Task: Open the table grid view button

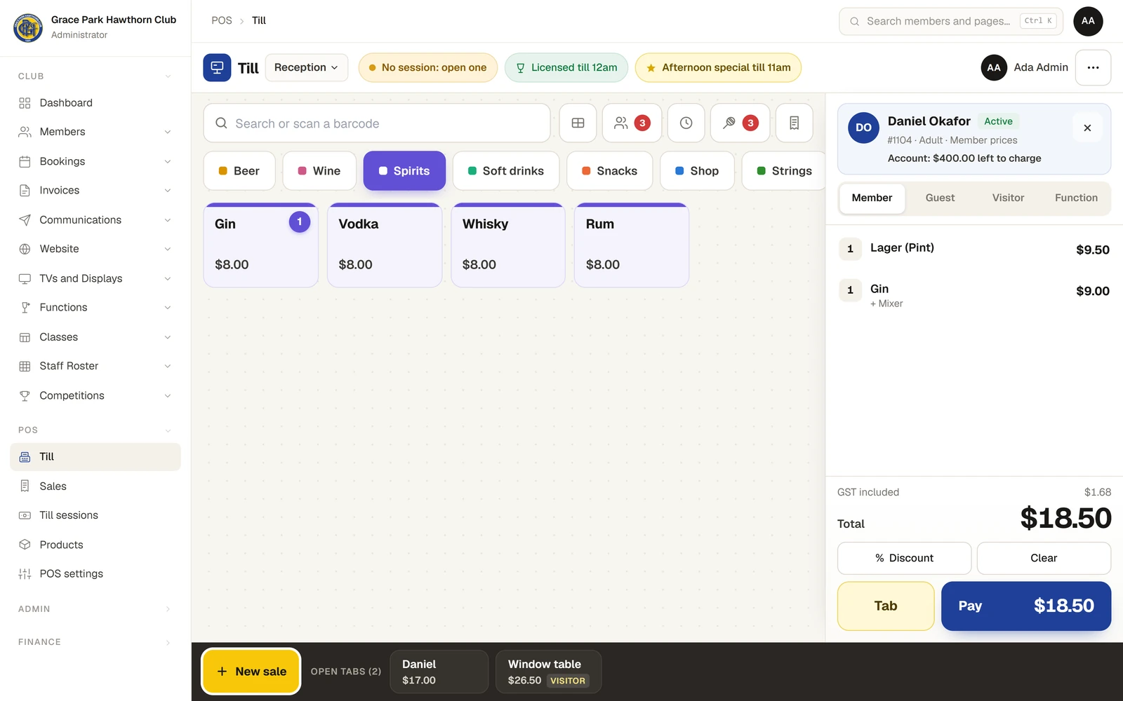Action: (x=578, y=123)
